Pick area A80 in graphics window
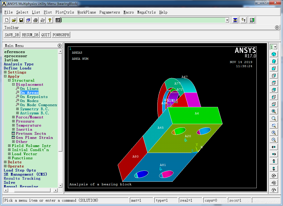 [135, 156]
